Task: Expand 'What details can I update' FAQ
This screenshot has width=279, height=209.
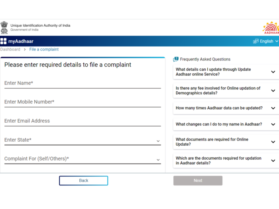Action: click(226, 72)
